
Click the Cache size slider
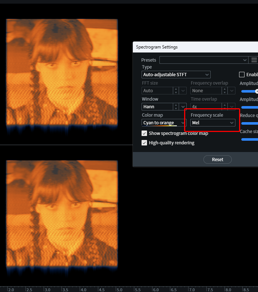(x=249, y=139)
